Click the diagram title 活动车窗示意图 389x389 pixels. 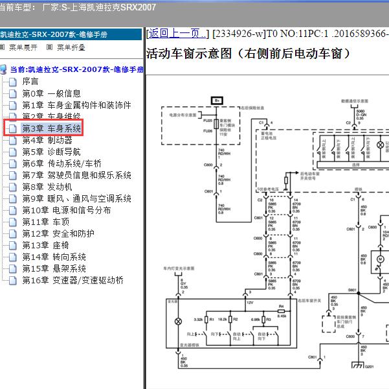click(x=248, y=53)
